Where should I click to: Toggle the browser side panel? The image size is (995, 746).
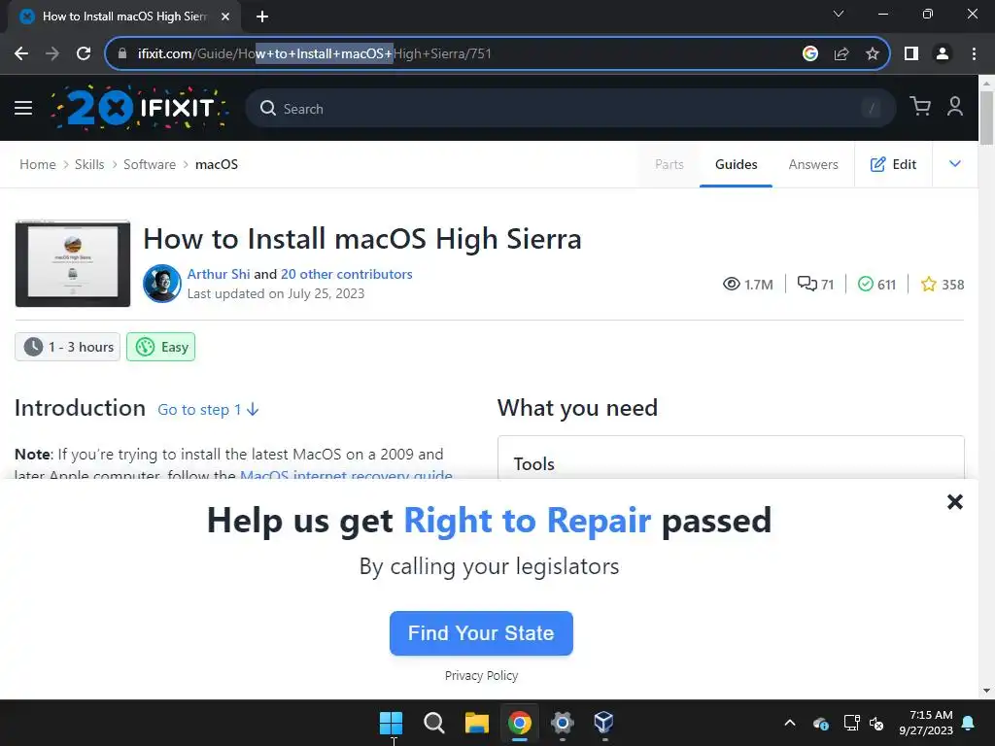(911, 54)
